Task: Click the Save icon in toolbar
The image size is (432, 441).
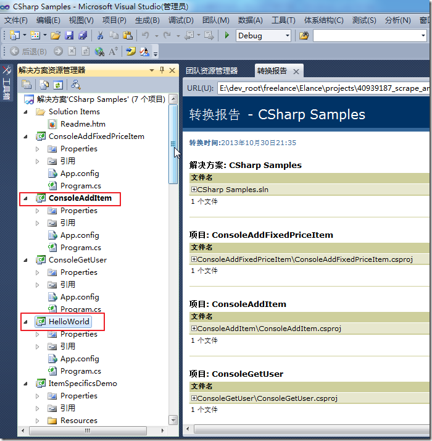Action: 69,35
